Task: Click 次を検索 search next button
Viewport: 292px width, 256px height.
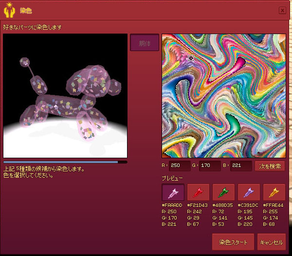Action: [270, 166]
